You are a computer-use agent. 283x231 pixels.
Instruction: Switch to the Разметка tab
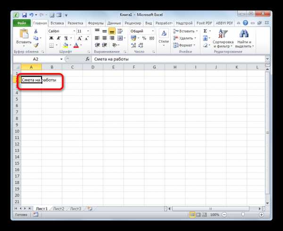pyautogui.click(x=75, y=23)
